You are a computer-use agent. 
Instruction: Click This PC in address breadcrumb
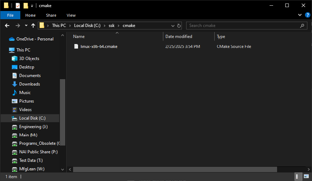[x=59, y=26]
